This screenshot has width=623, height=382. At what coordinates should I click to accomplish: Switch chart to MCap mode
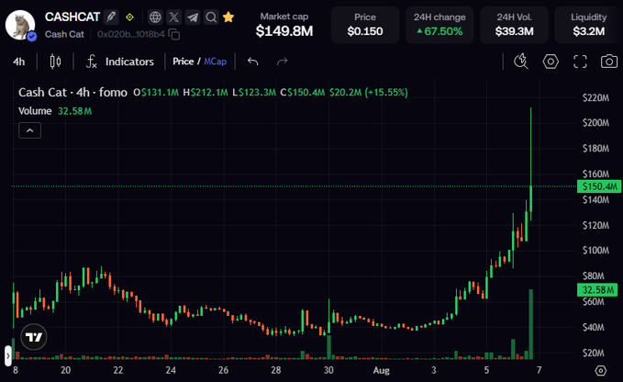[x=215, y=62]
